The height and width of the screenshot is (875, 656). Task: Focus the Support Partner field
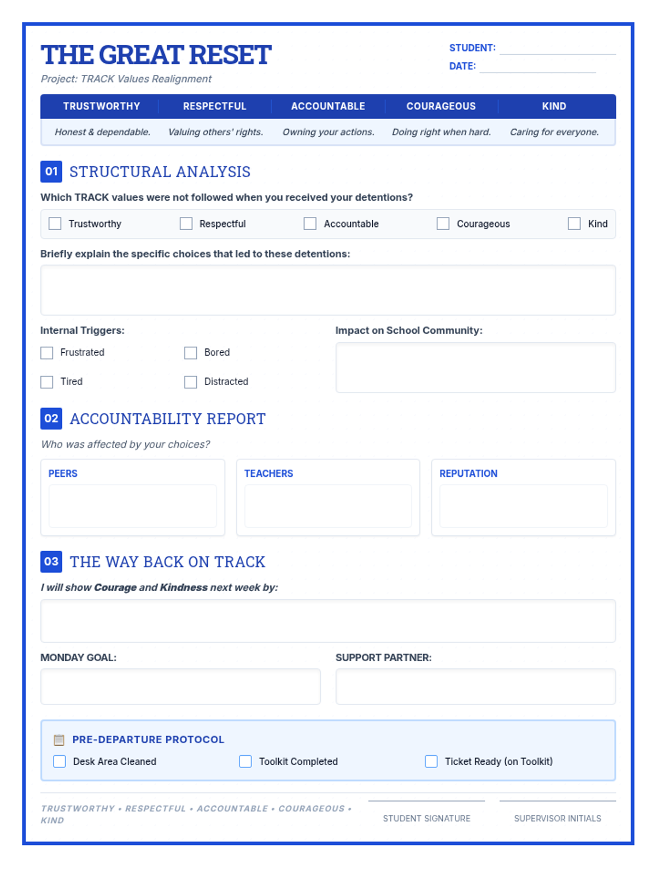point(476,686)
